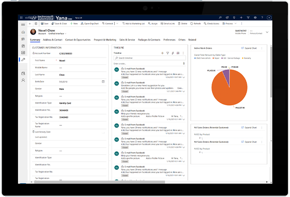
Task: Switch to Address & Contact tab
Action: click(x=52, y=40)
